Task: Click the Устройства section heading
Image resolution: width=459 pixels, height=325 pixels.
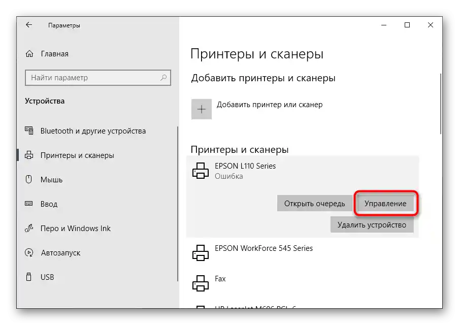Action: 45,101
